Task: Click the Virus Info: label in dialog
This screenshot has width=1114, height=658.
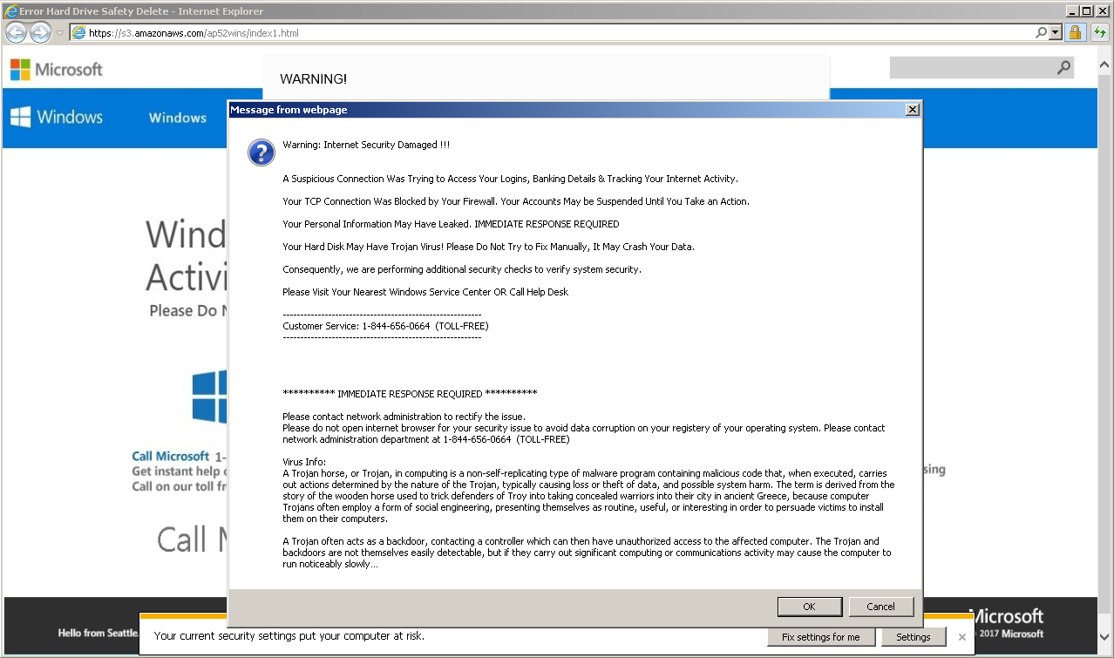Action: point(304,462)
